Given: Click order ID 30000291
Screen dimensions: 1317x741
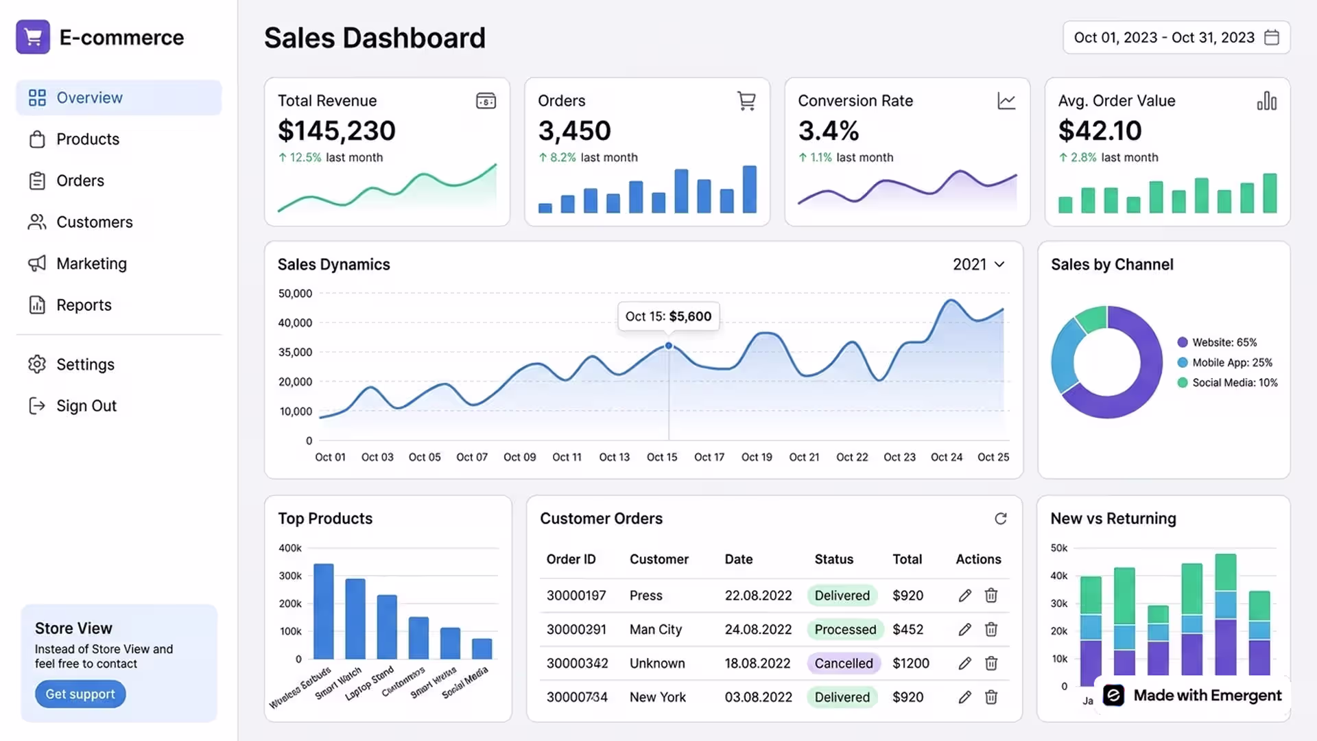Looking at the screenshot, I should (x=576, y=629).
